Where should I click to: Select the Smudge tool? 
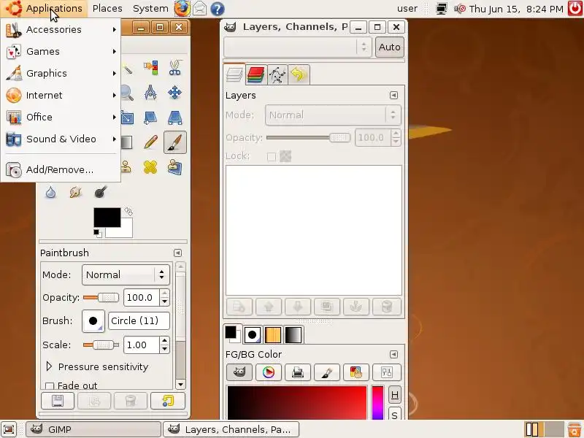click(75, 192)
